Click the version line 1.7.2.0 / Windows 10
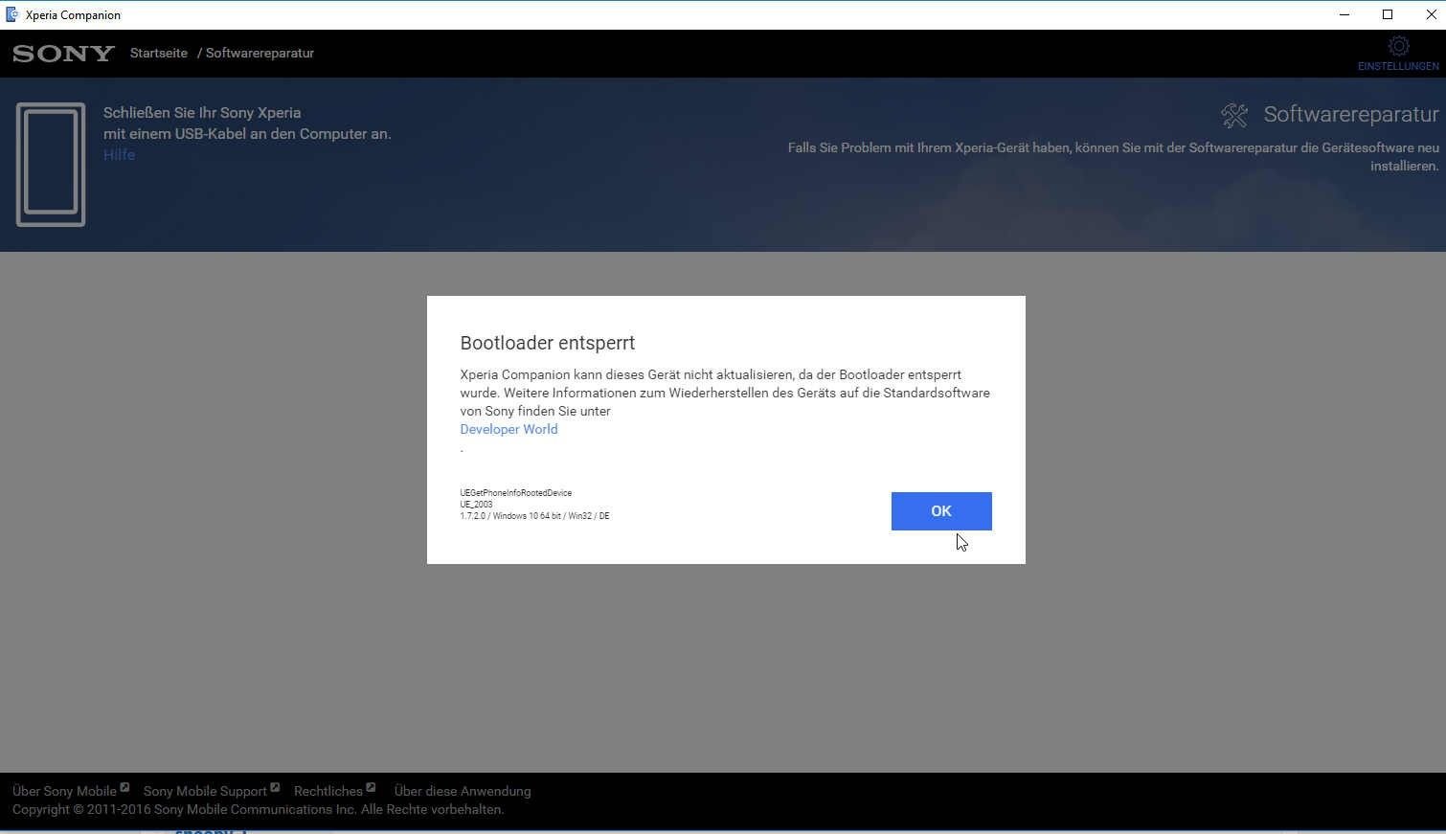Screen dimensions: 1446x834 tap(534, 516)
